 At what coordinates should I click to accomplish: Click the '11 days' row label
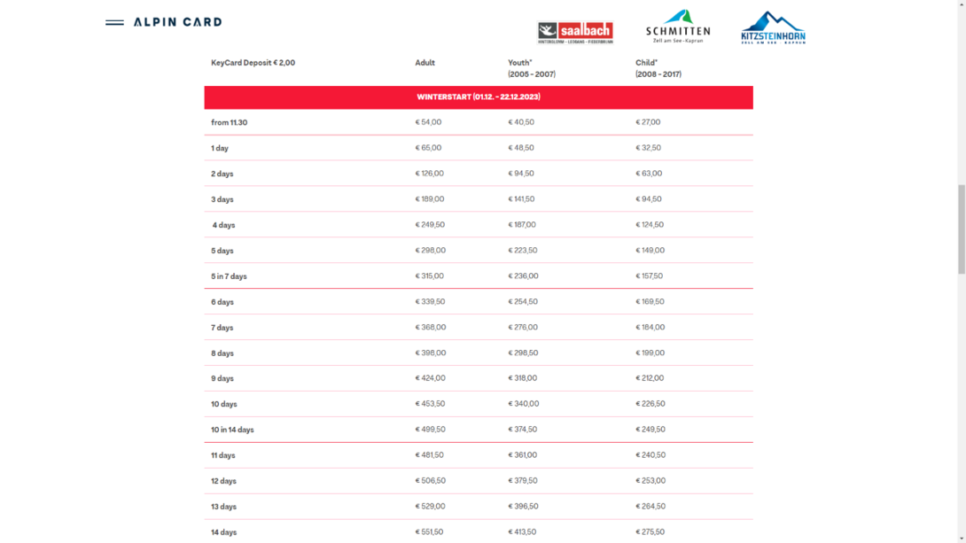223,455
